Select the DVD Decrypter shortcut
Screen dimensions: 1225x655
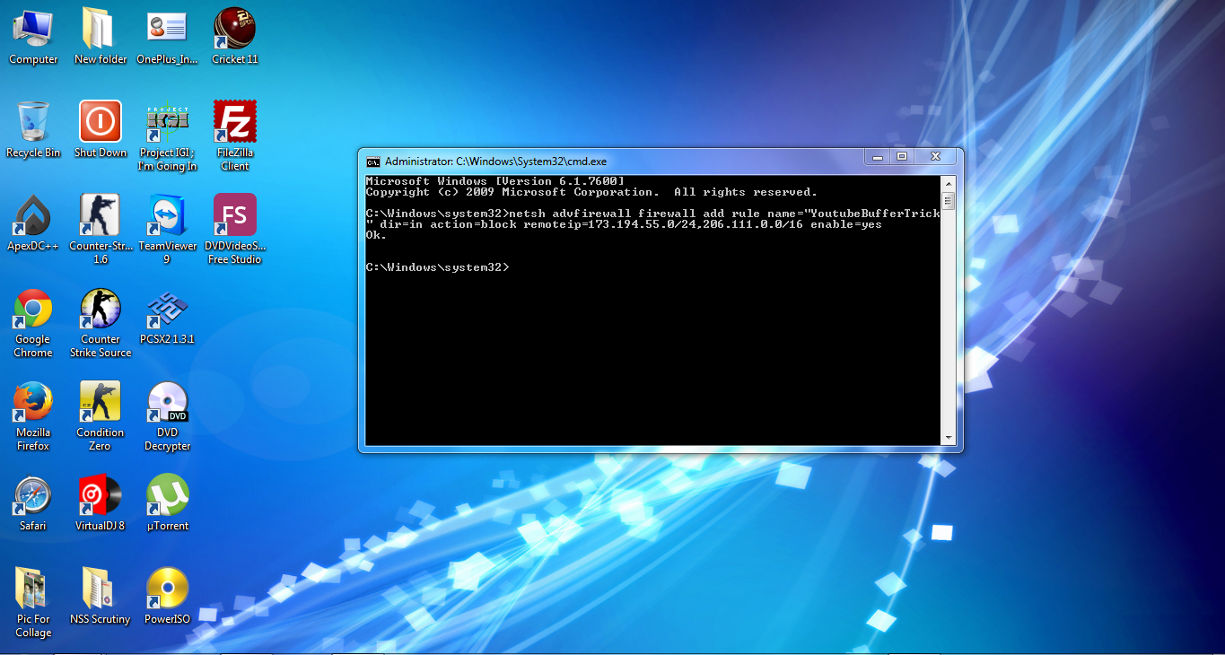(167, 416)
